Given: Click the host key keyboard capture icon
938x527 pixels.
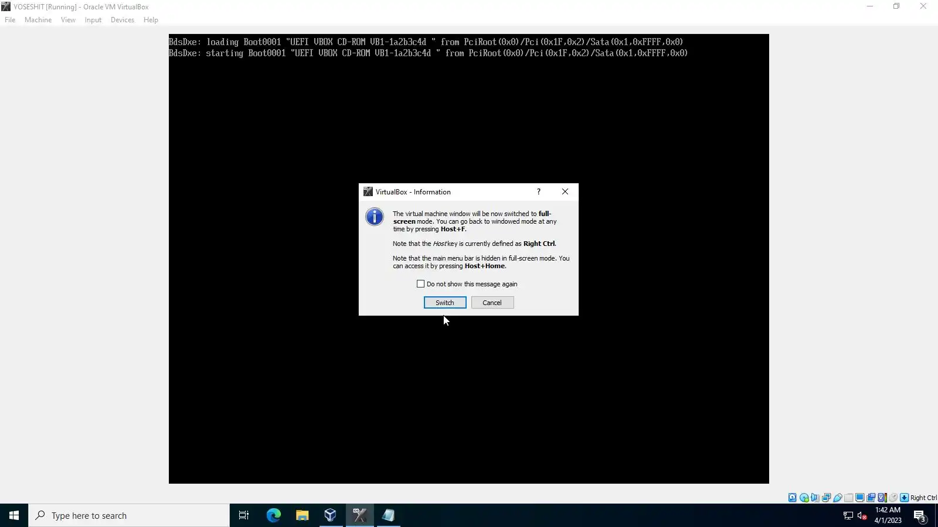Looking at the screenshot, I should click(x=904, y=498).
